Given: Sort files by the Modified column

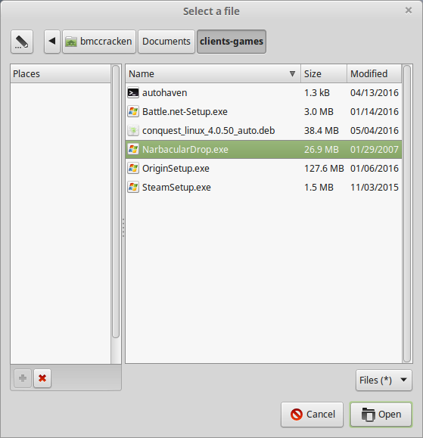Looking at the screenshot, I should click(375, 73).
